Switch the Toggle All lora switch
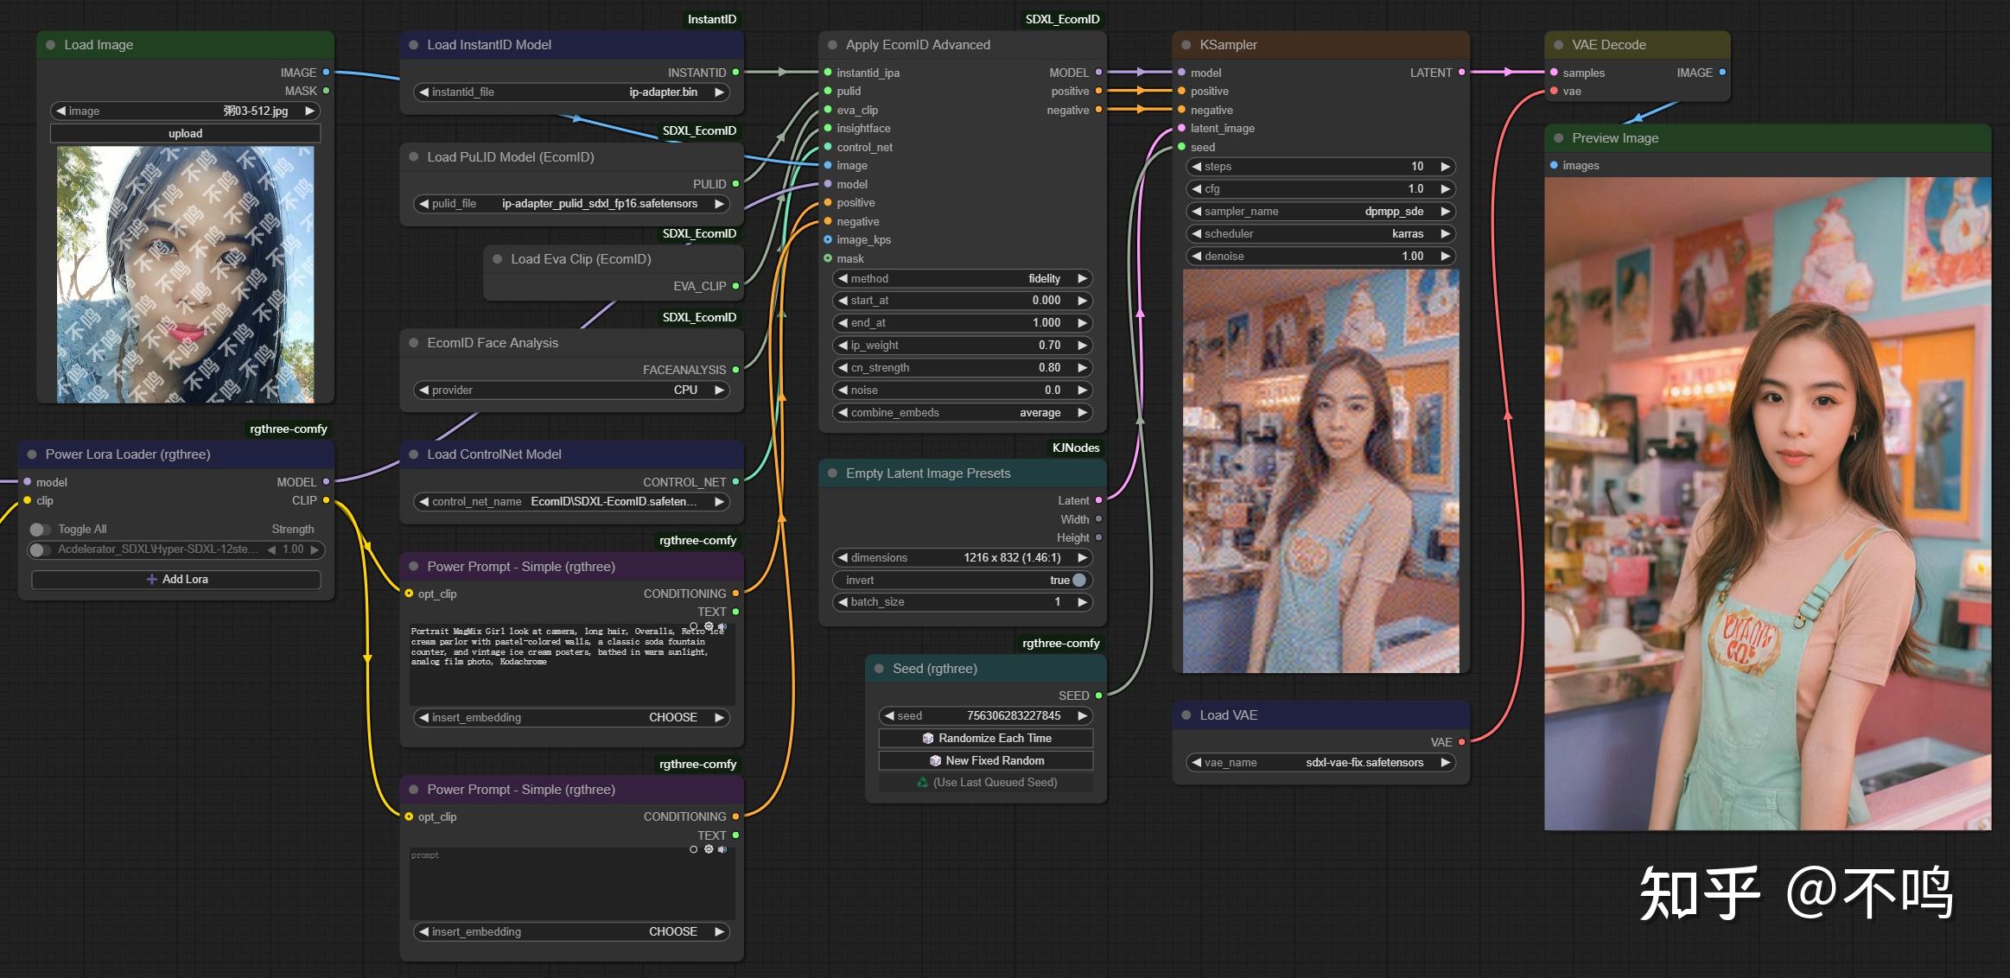This screenshot has height=978, width=2010. click(40, 529)
